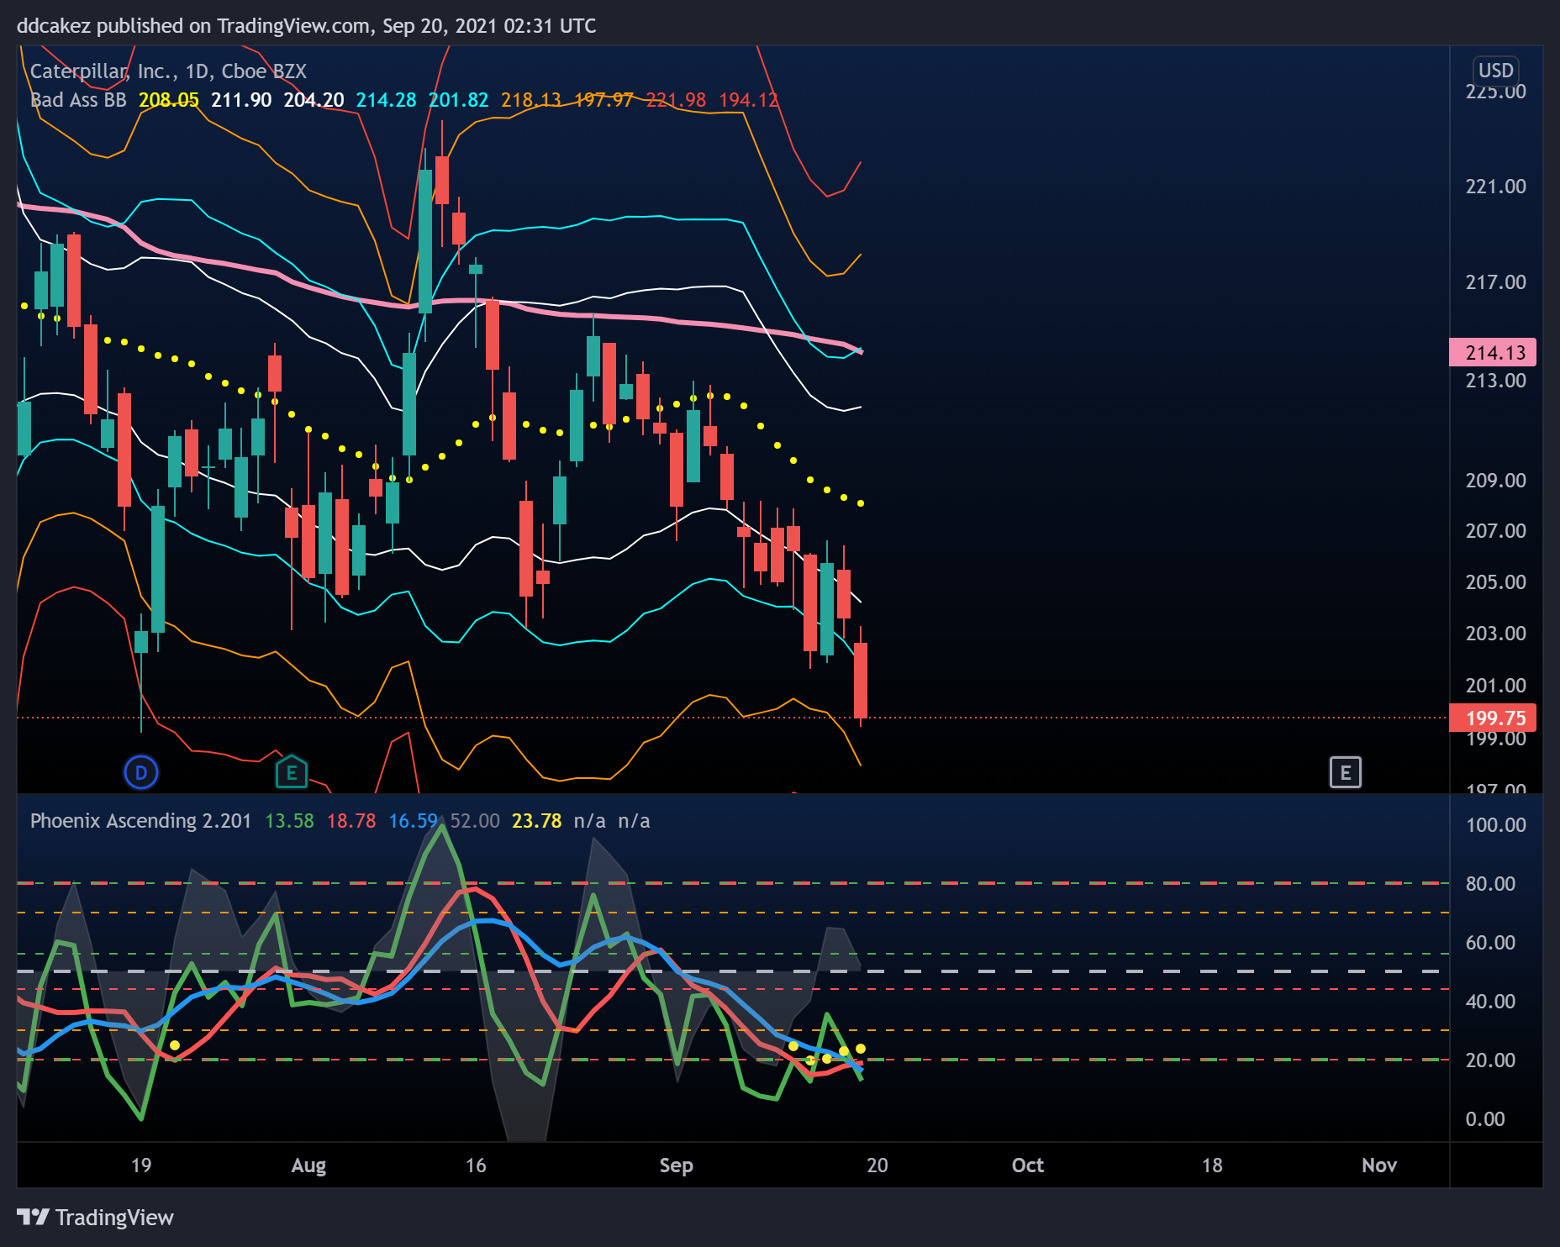1560x1247 pixels.
Task: Click the blue D dividend marker
Action: [141, 772]
